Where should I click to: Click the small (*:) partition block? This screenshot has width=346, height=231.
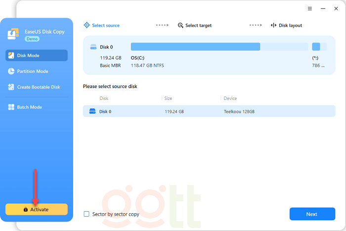coord(316,46)
